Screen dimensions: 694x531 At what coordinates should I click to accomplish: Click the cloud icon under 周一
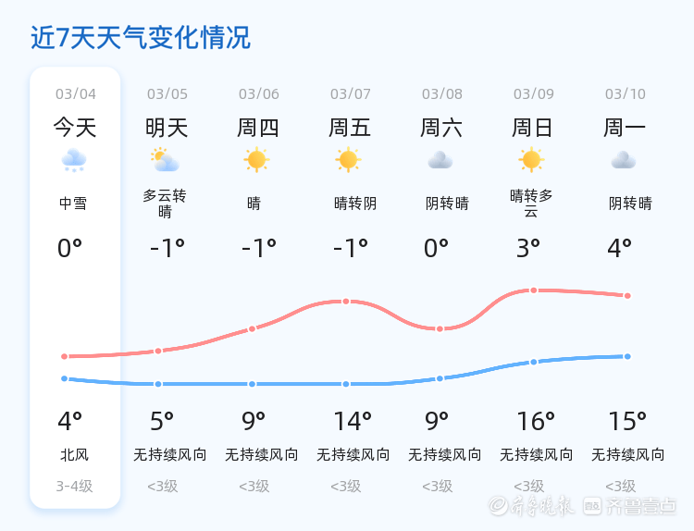point(624,160)
